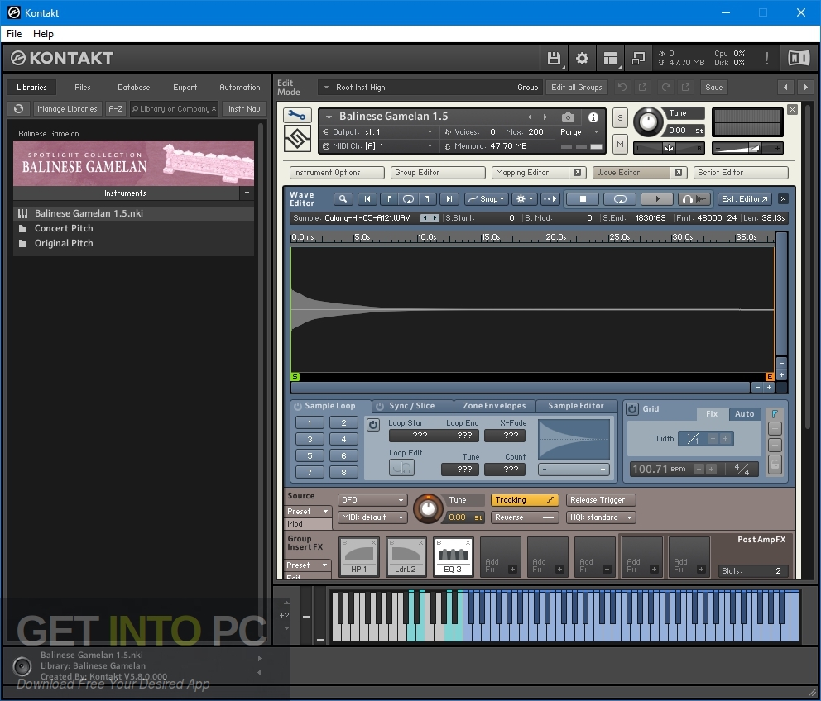Play the sample in Wave Editor

pos(657,198)
